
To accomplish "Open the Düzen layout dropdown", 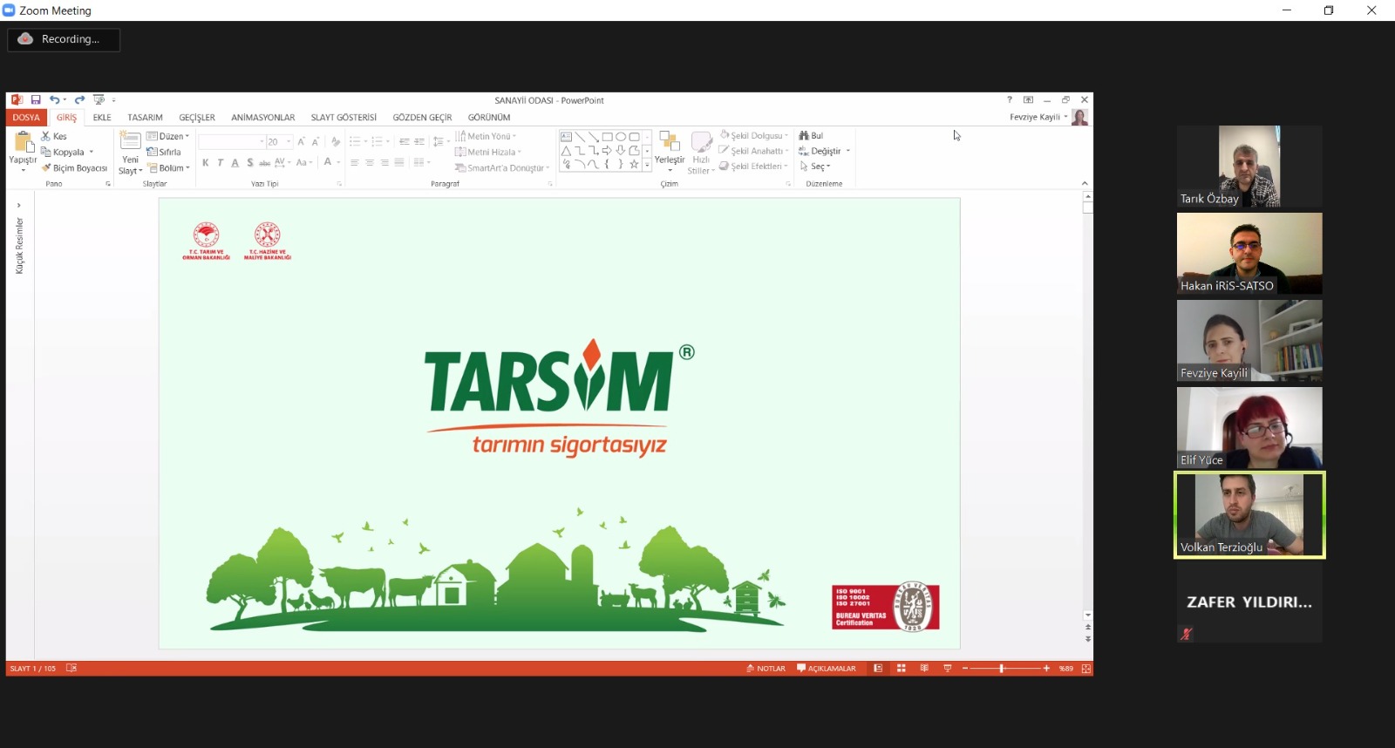I will point(167,137).
